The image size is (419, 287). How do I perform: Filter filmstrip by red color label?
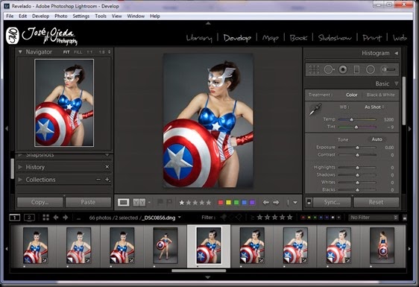303,218
